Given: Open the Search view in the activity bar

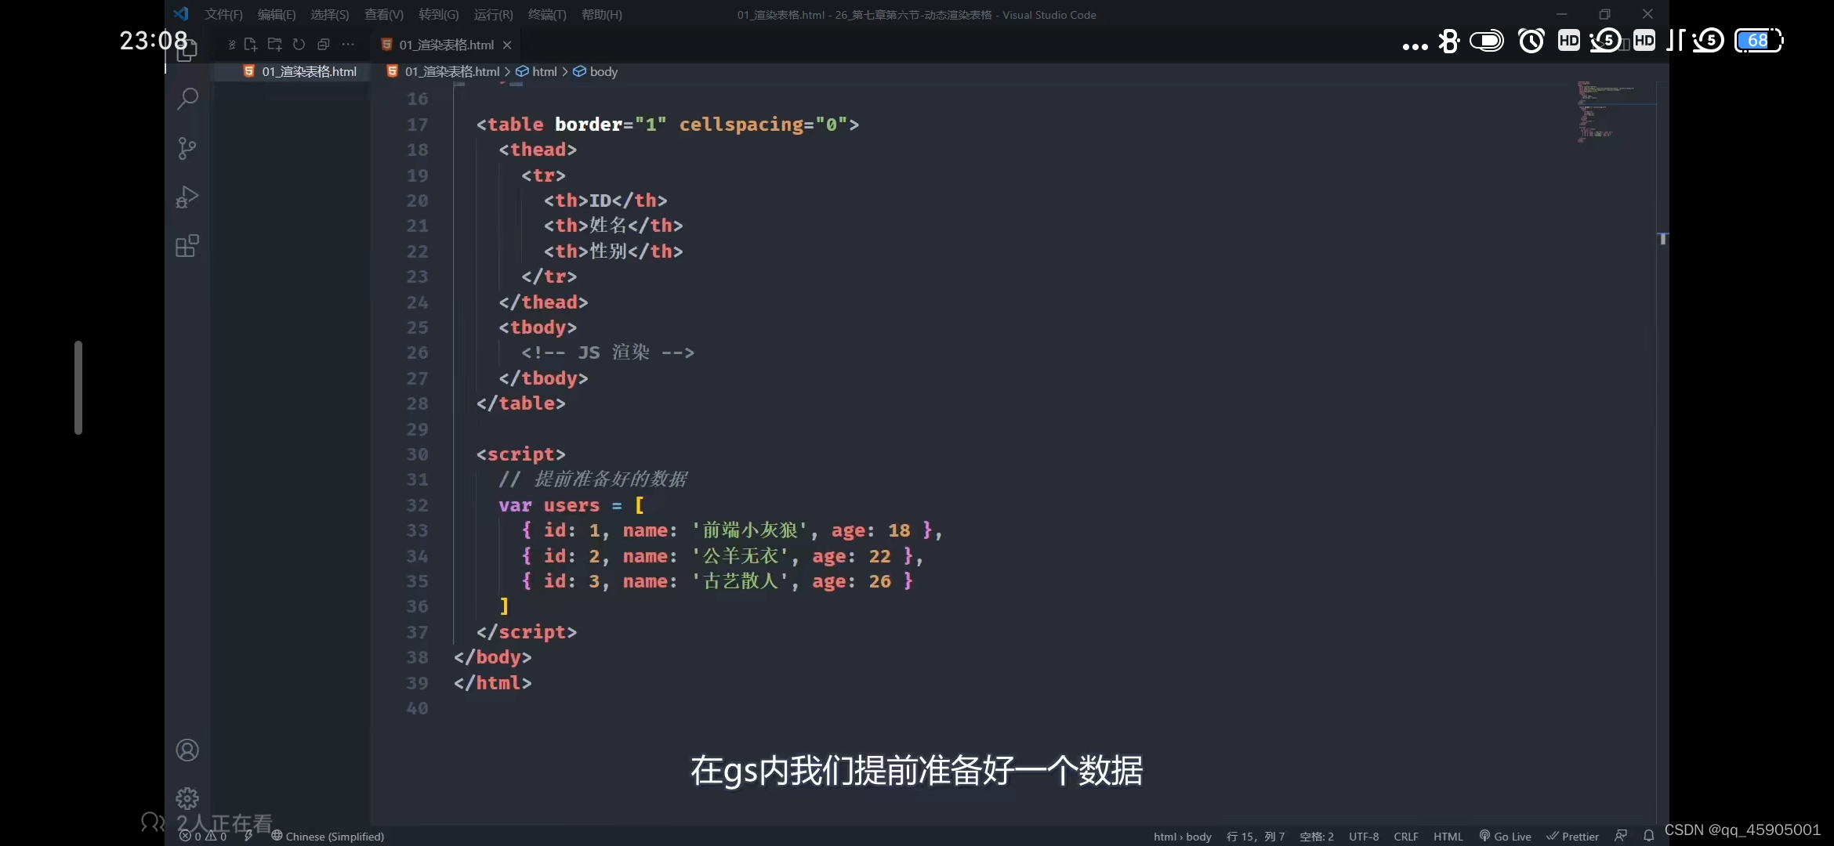Looking at the screenshot, I should [x=187, y=99].
